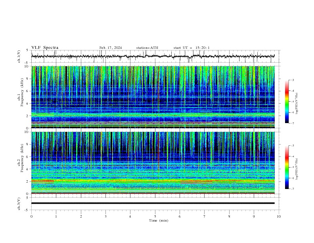Click the flat ch.3 voltage trace
This screenshot has height=243, width=314.
coord(153,203)
